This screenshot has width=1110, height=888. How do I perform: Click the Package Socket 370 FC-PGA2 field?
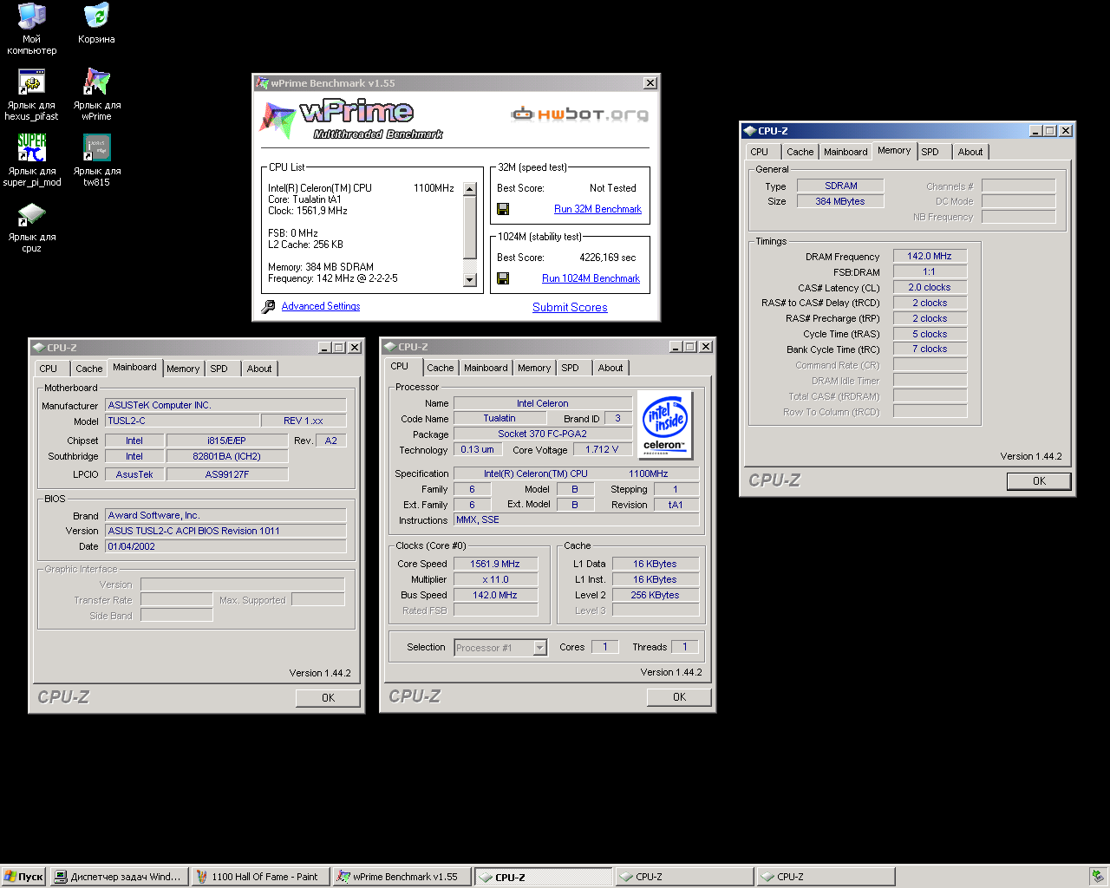542,434
